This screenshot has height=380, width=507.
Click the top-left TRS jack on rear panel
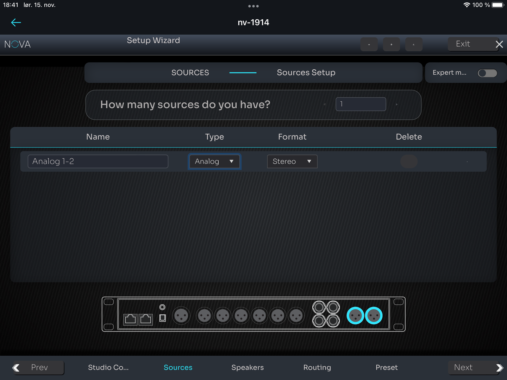point(319,308)
